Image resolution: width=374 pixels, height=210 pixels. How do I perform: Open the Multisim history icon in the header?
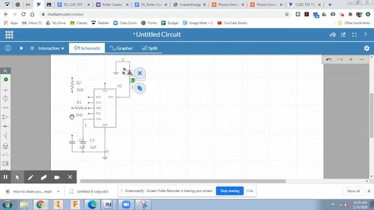(333, 35)
